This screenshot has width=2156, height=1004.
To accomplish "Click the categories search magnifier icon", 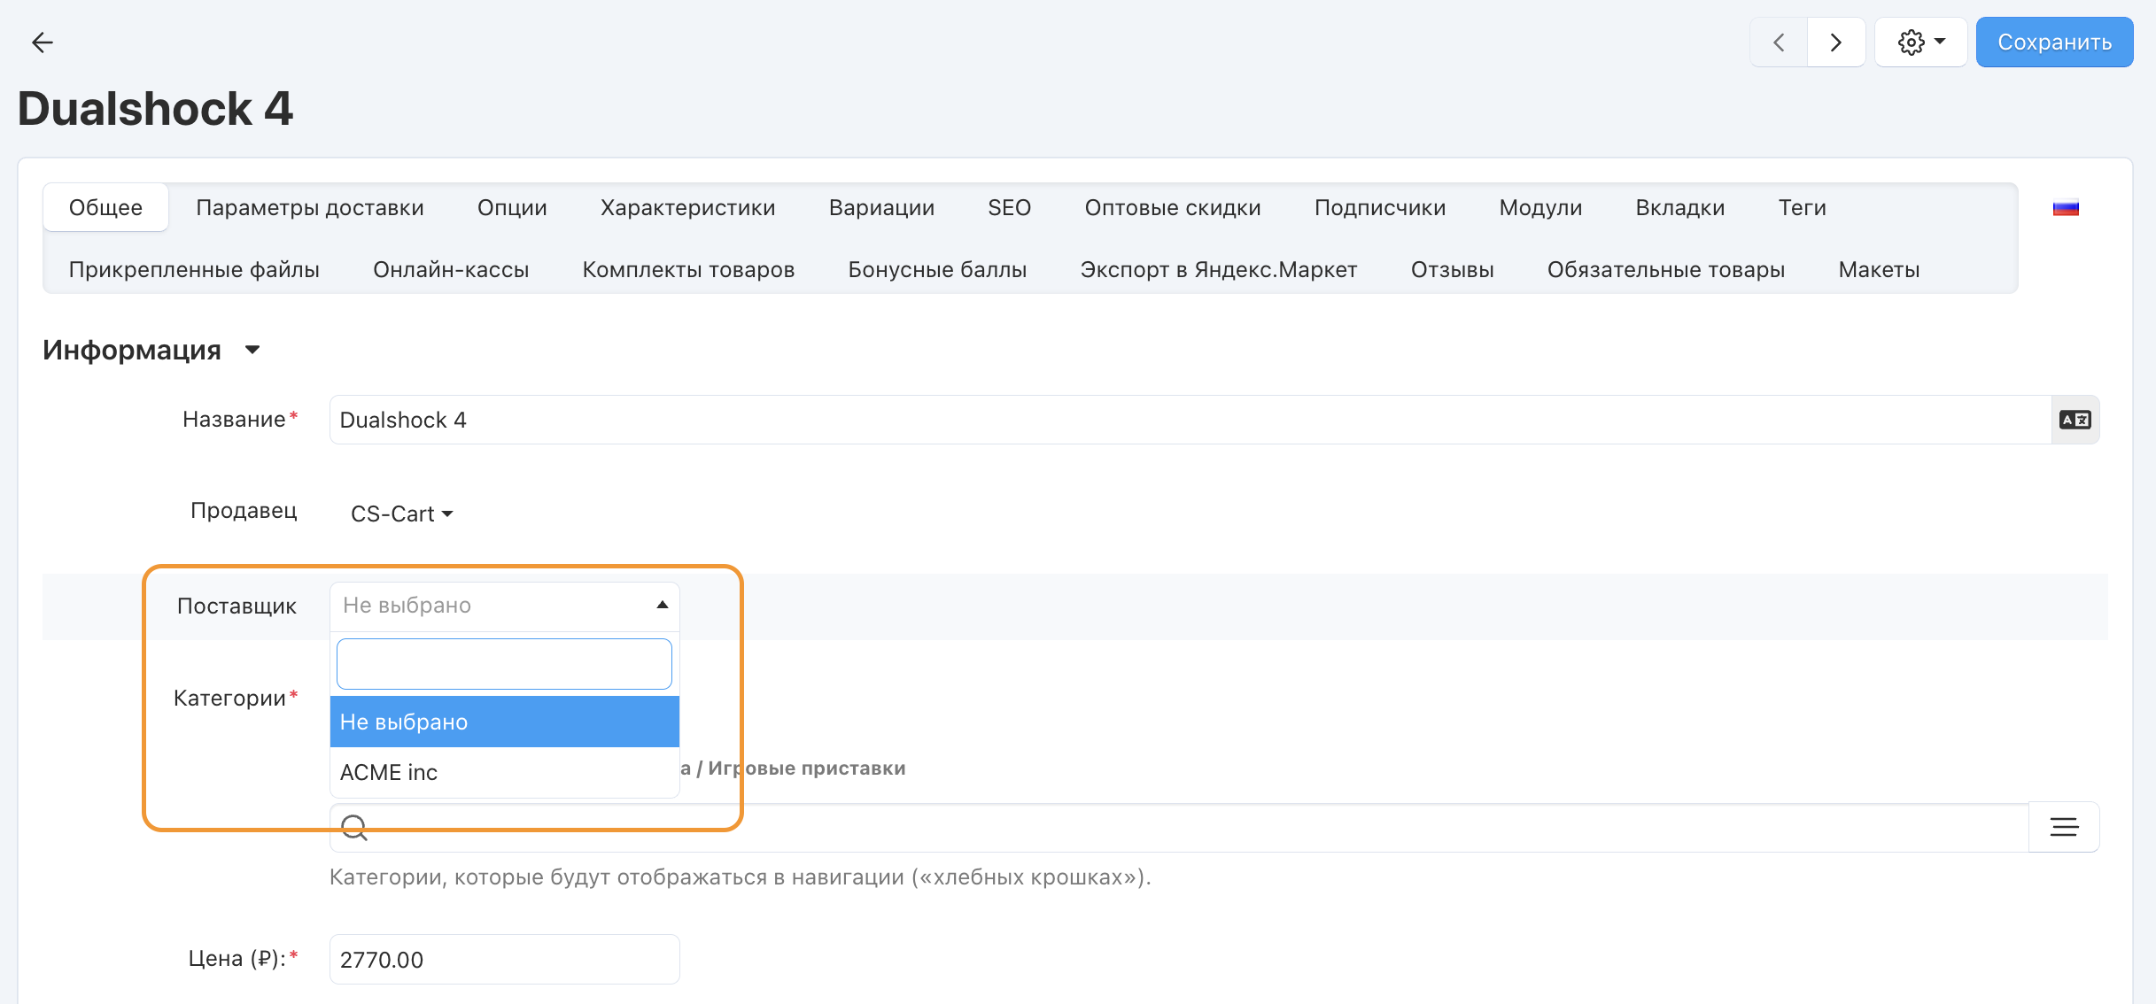I will pyautogui.click(x=354, y=827).
